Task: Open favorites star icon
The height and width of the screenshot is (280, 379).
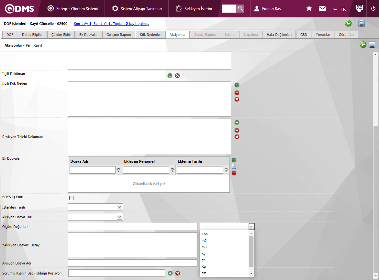Action: (309, 9)
